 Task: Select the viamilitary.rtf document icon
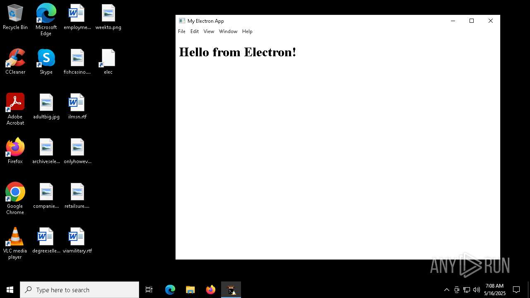(77, 241)
